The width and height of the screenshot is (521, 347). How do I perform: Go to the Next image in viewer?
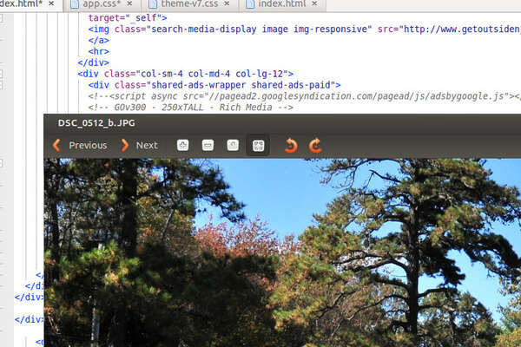[139, 146]
